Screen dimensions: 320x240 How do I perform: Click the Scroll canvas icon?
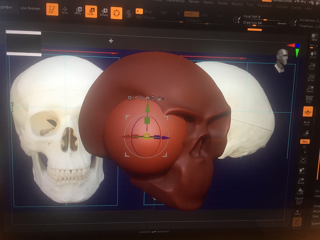[x=313, y=55]
